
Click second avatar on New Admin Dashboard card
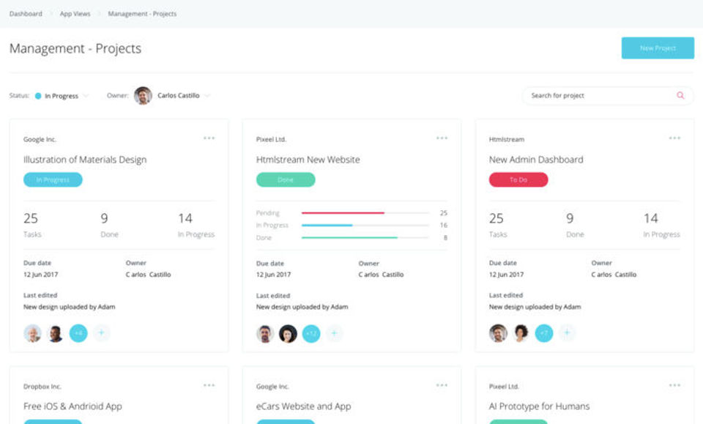coord(521,333)
